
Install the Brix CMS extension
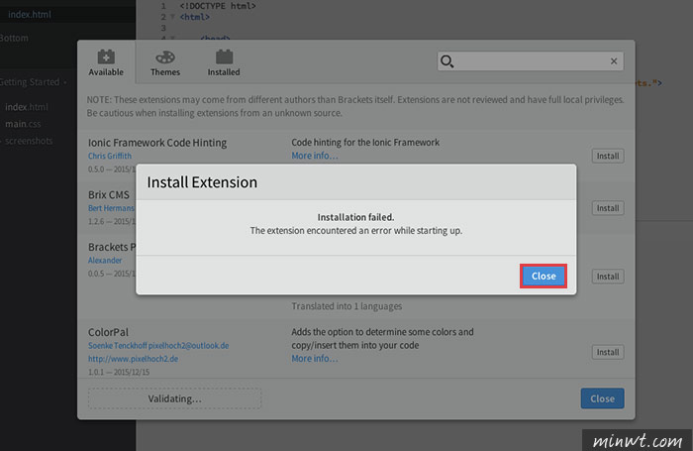click(x=608, y=208)
